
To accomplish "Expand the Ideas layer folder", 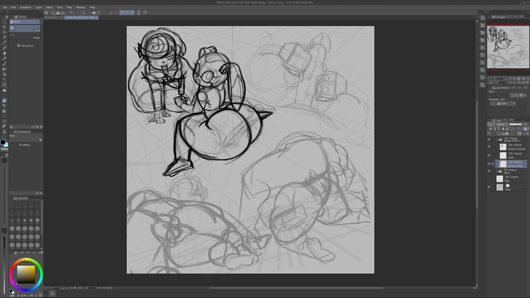I will (496, 171).
